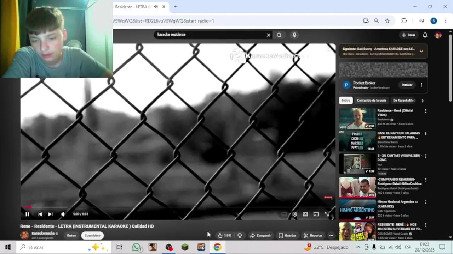Cast the video to a device
Image resolution: width=453 pixels, height=254 pixels.
(316, 214)
